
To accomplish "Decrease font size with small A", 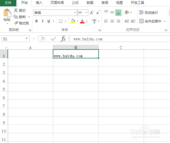I will [98, 13].
